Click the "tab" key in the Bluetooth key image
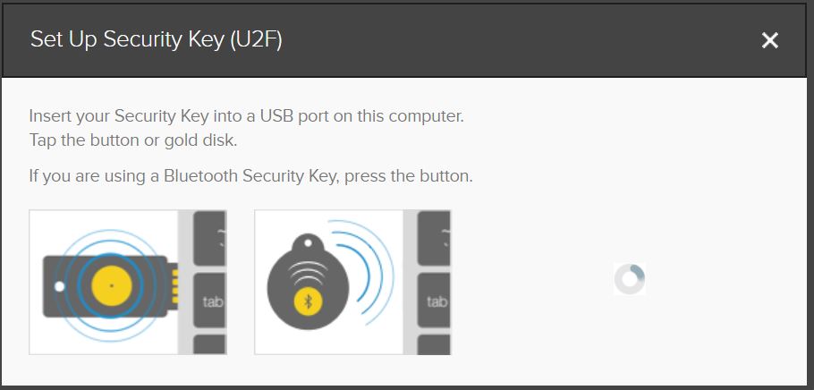The width and height of the screenshot is (814, 390). (x=436, y=301)
